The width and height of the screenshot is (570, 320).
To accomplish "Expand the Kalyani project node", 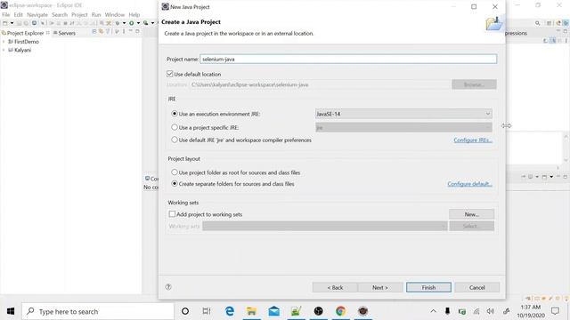I will [4, 50].
